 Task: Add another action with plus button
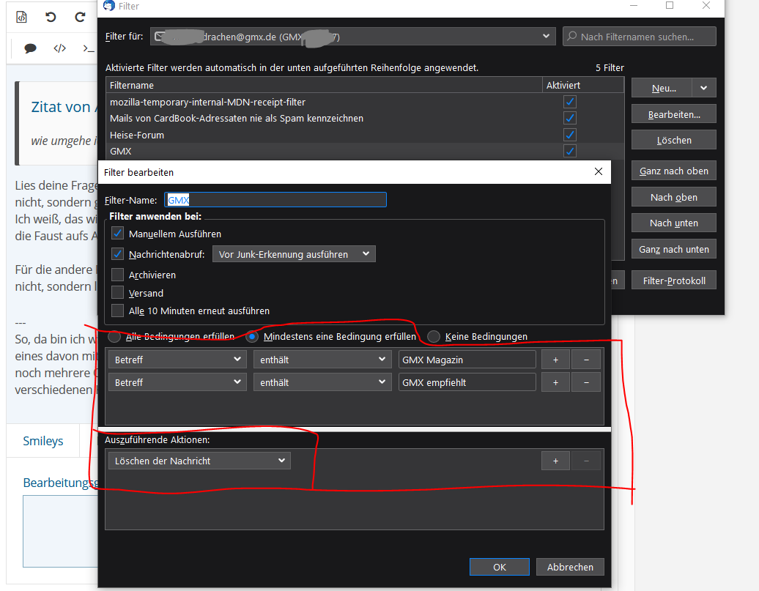(x=555, y=461)
